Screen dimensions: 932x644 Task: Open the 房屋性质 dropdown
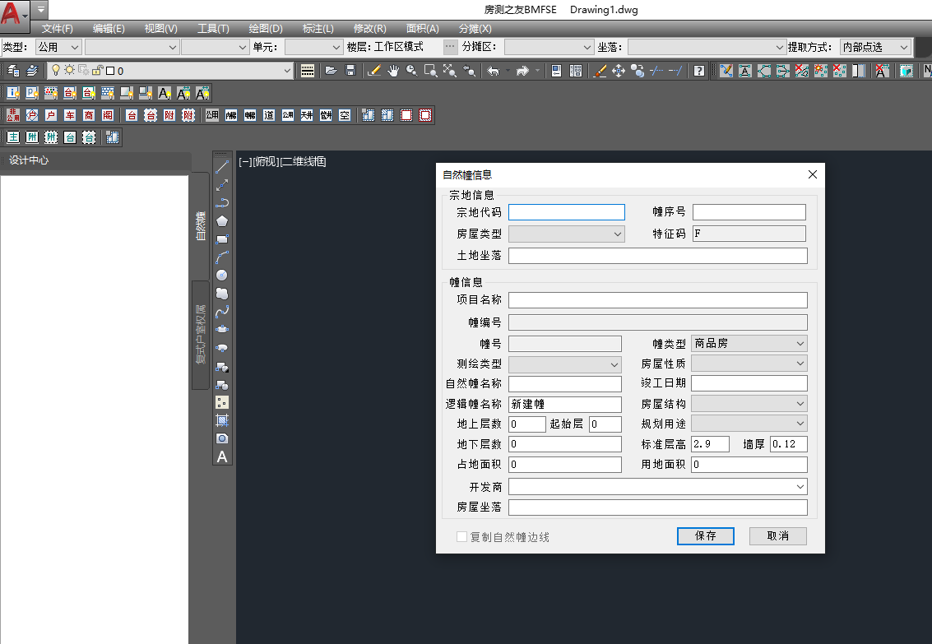pyautogui.click(x=749, y=363)
